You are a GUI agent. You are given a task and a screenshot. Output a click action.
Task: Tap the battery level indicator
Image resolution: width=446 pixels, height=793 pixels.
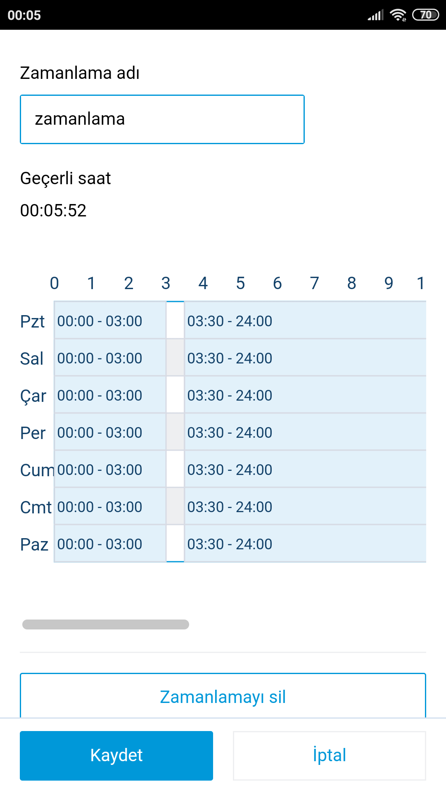[425, 15]
